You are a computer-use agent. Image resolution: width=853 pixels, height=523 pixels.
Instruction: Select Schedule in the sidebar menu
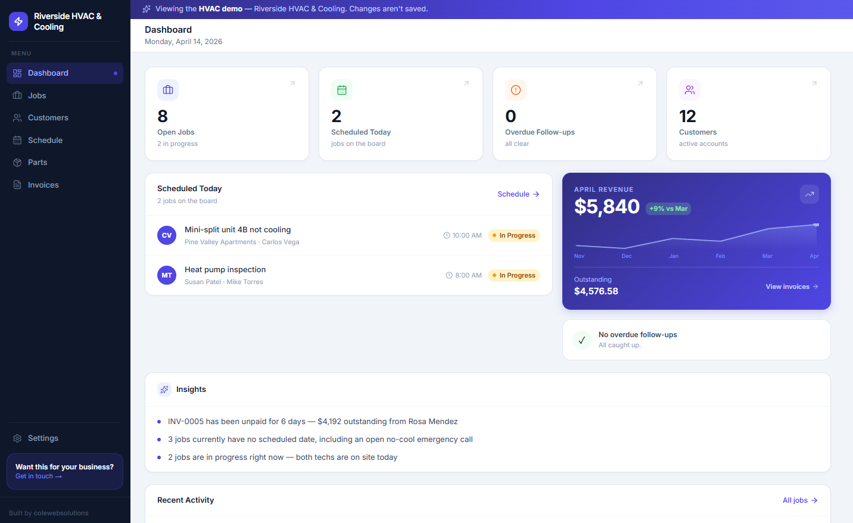65,140
